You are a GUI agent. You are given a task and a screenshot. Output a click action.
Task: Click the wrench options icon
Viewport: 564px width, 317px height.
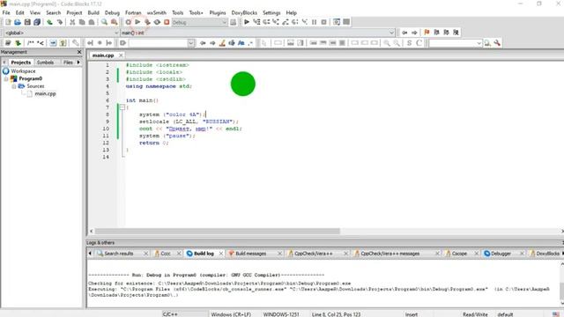pos(497,43)
